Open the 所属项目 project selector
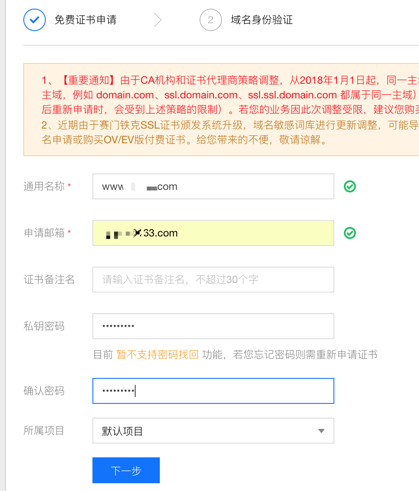 213,431
